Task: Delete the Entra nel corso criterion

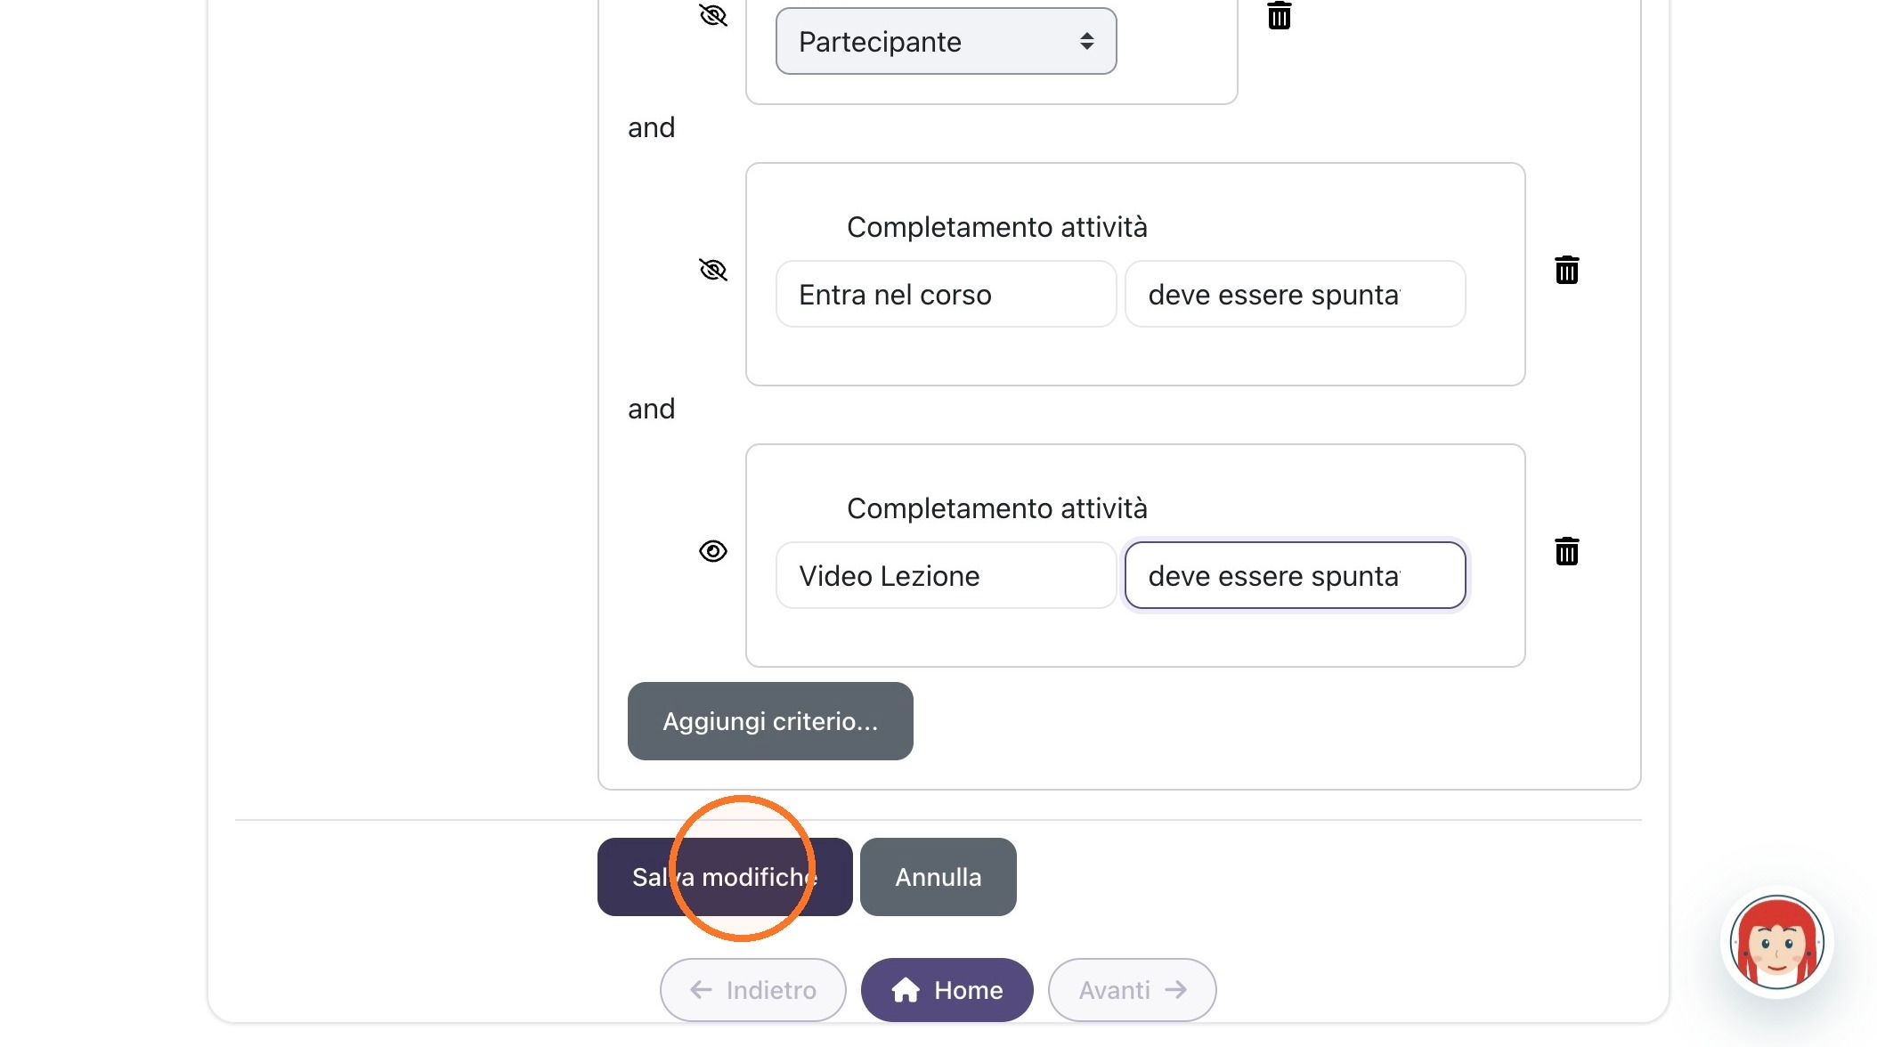Action: click(1566, 270)
